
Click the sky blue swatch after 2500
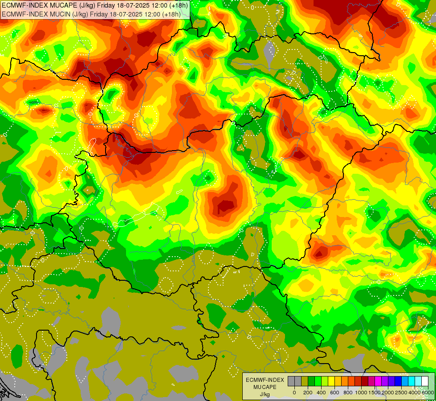[x=405, y=381]
